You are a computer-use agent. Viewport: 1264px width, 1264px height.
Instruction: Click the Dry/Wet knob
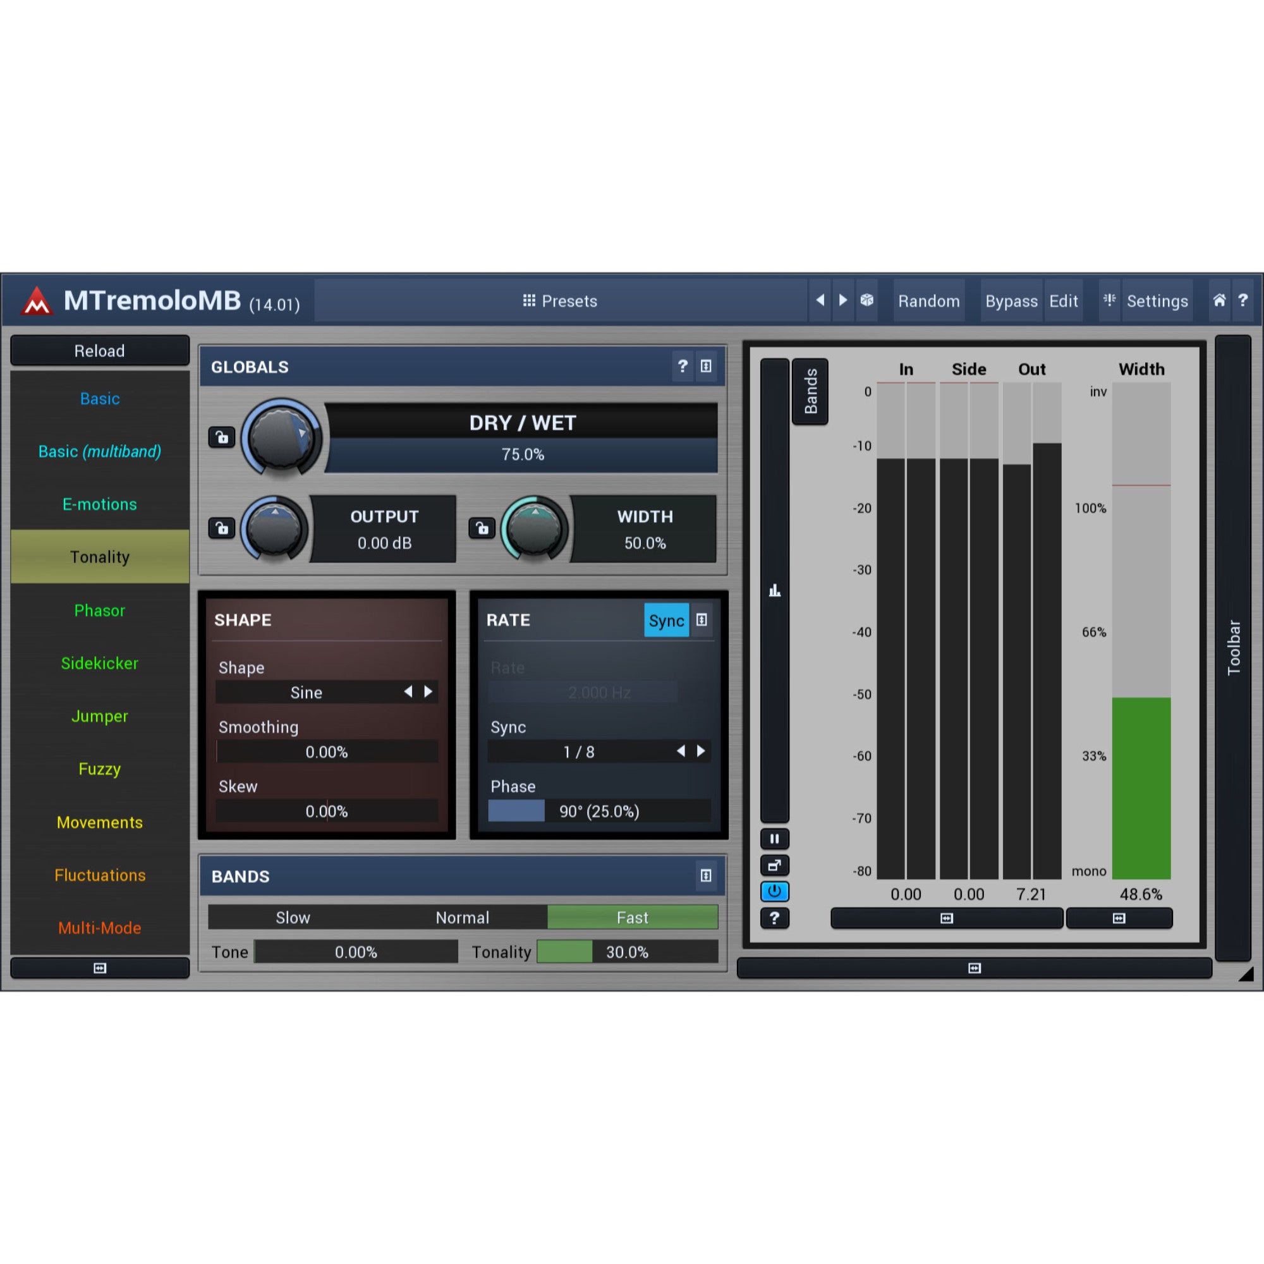[x=281, y=437]
